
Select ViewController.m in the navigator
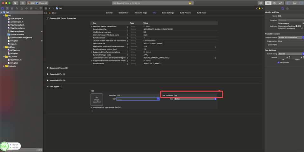pyautogui.click(x=17, y=28)
